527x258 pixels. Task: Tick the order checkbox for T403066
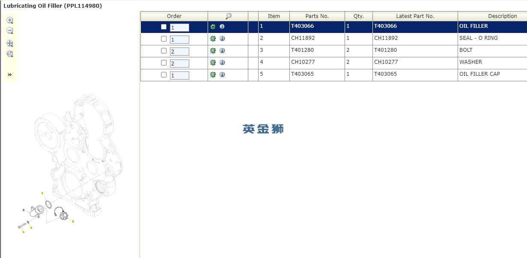pyautogui.click(x=164, y=27)
